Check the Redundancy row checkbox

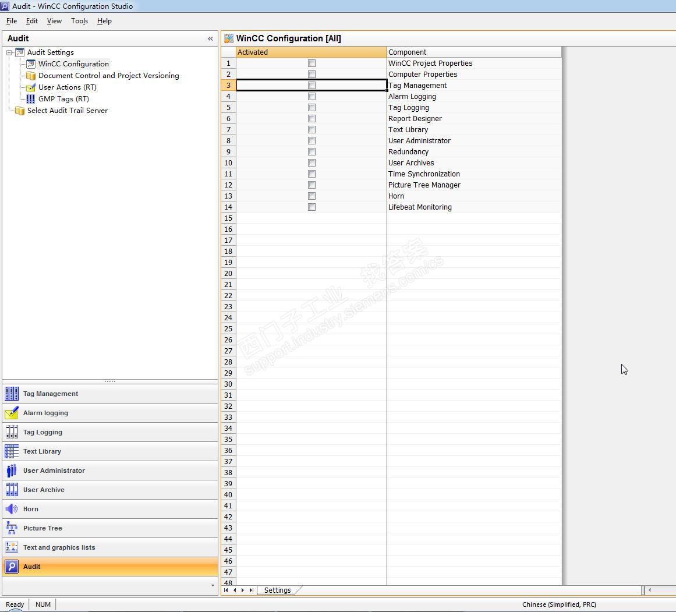tap(312, 152)
